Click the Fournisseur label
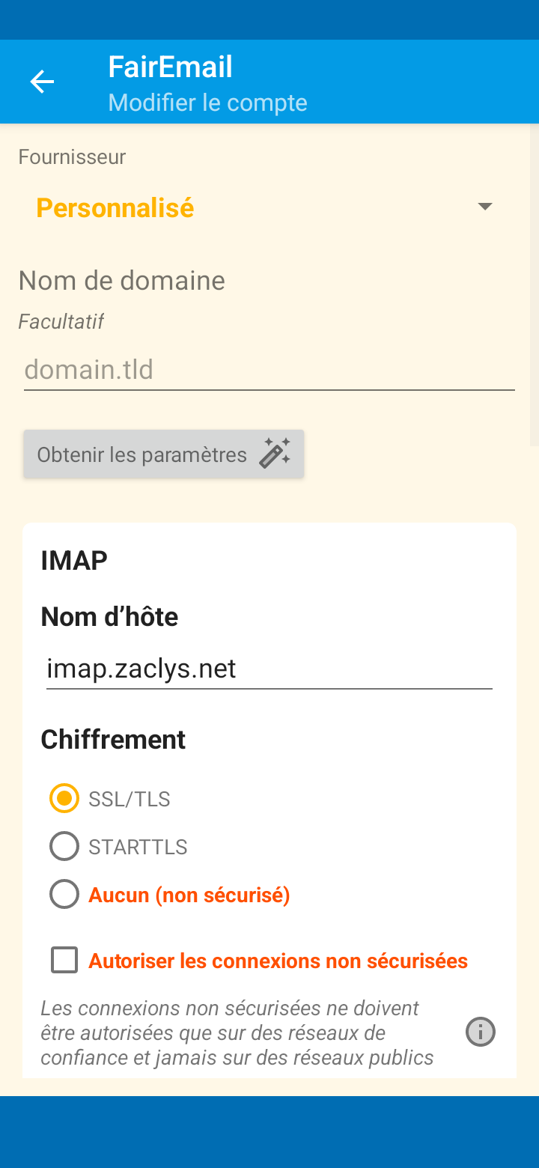This screenshot has width=539, height=1168. click(x=72, y=157)
